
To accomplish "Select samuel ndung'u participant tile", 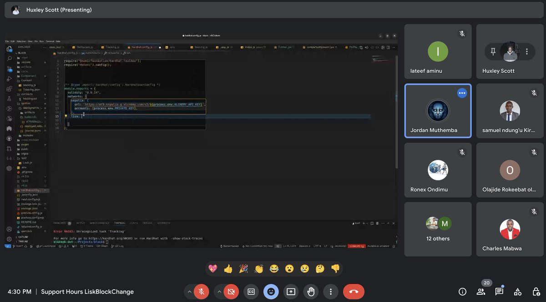I will point(510,111).
